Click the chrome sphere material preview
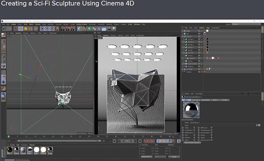 click(x=191, y=110)
